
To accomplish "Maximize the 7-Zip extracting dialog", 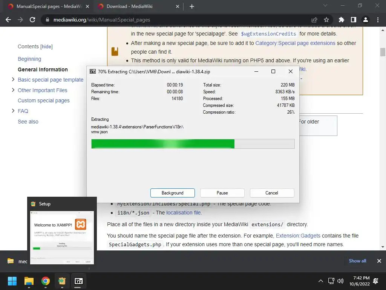I will pyautogui.click(x=273, y=71).
